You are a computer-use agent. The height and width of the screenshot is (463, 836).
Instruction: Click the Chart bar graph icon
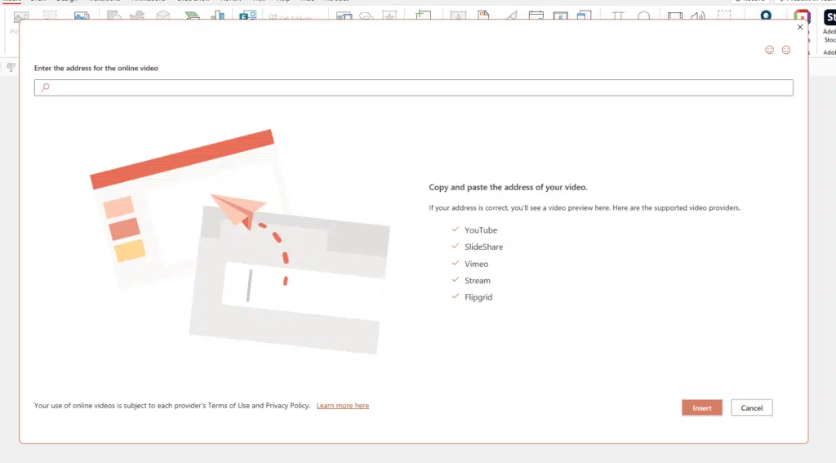(218, 16)
